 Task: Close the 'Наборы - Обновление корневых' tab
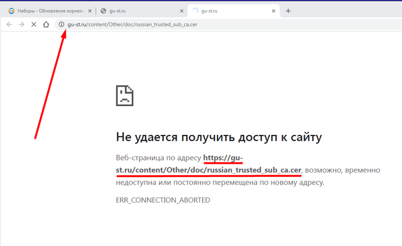(x=90, y=11)
